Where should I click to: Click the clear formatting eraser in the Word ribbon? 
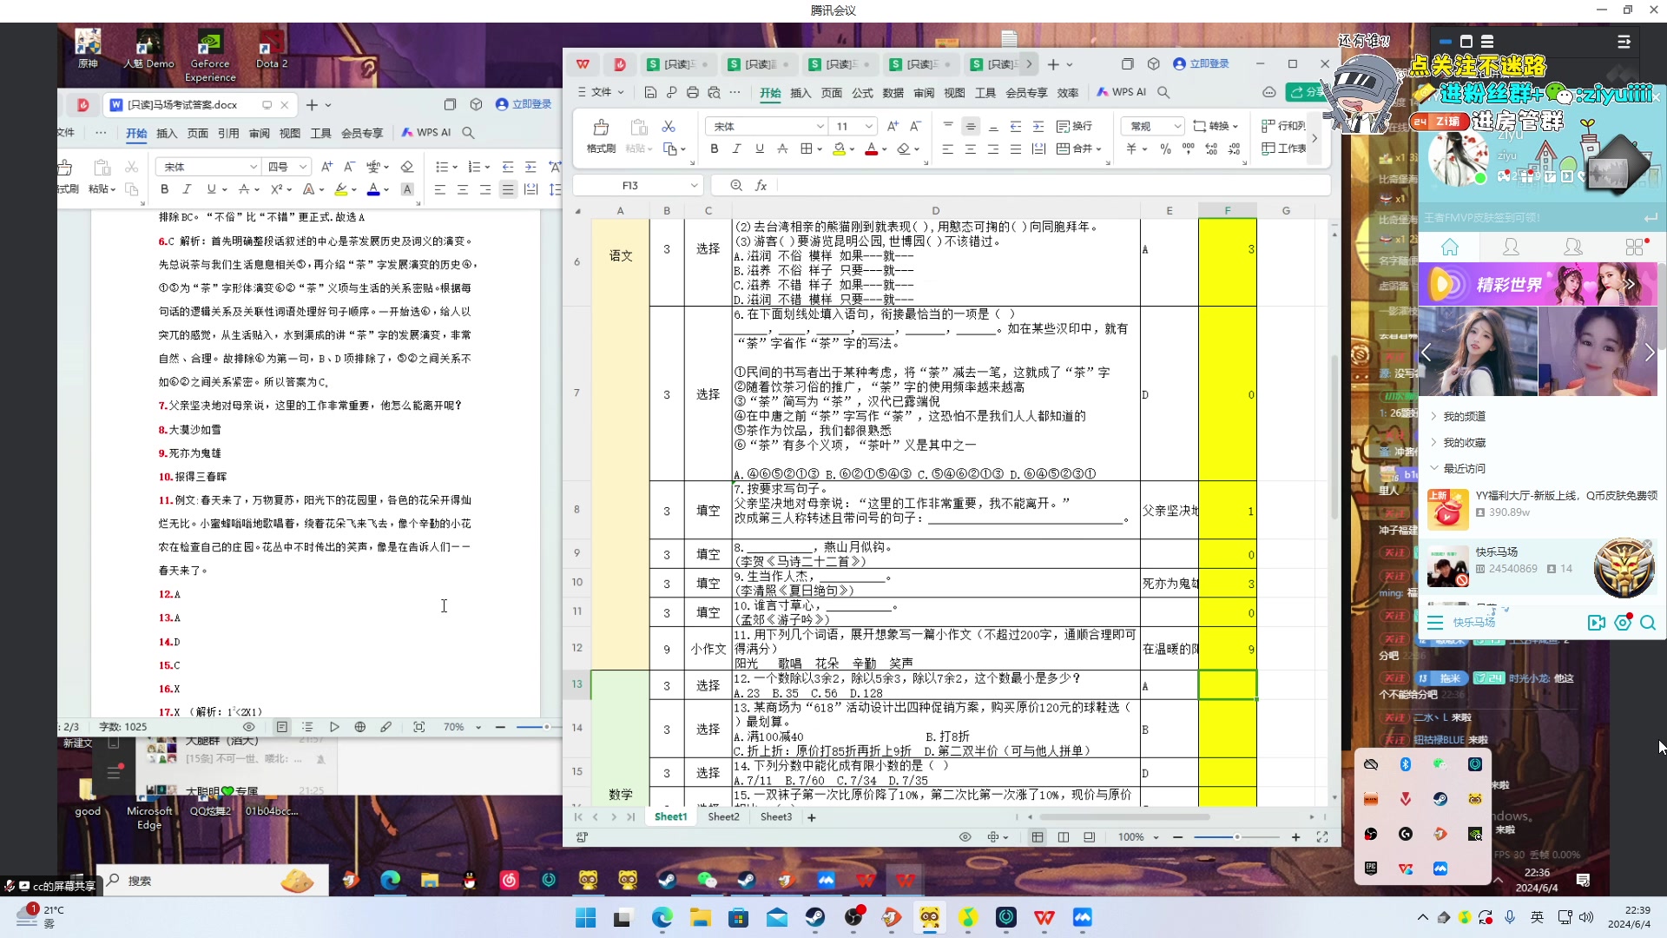click(x=407, y=167)
